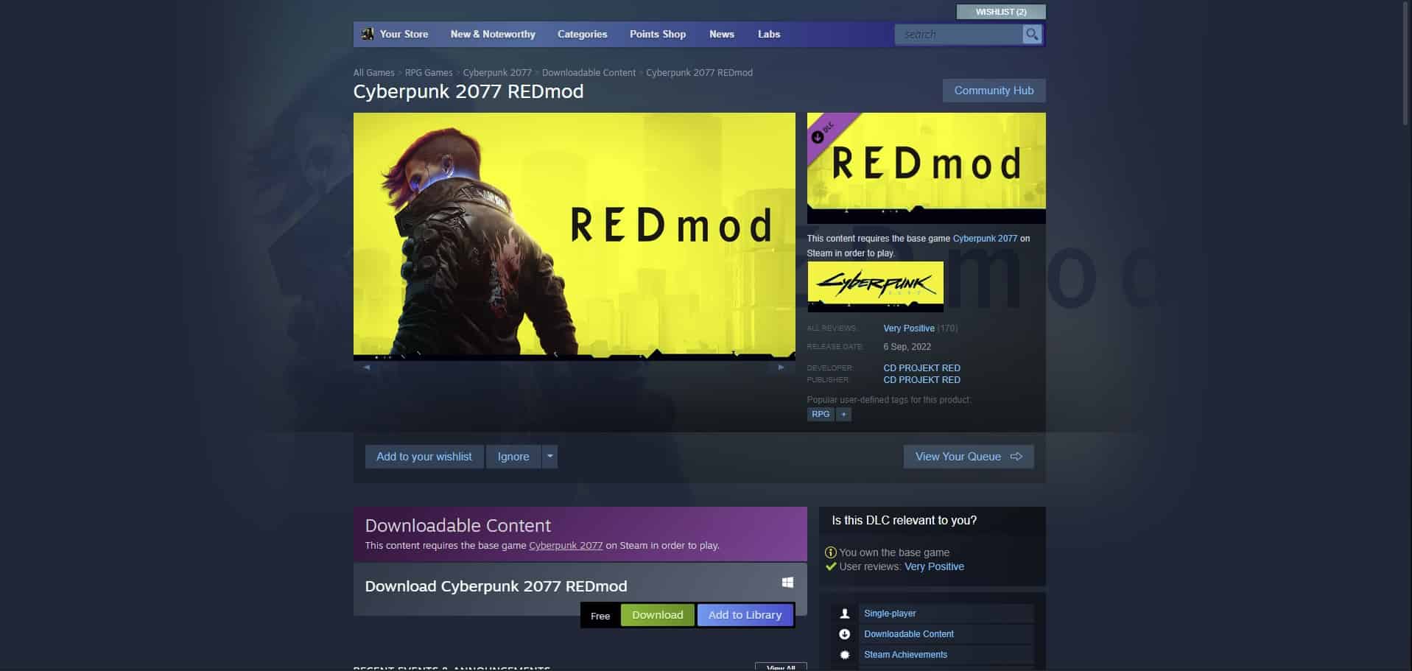Click the left carousel arrow under the REDmod banner
The height and width of the screenshot is (671, 1412).
(x=366, y=366)
